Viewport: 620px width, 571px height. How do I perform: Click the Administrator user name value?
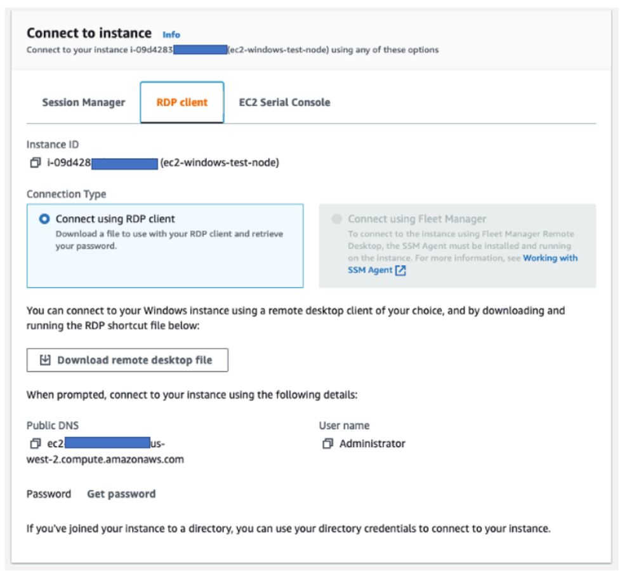[372, 443]
